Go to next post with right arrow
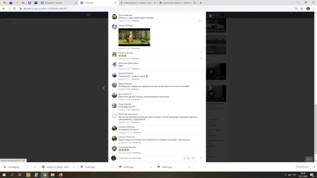 point(210,88)
